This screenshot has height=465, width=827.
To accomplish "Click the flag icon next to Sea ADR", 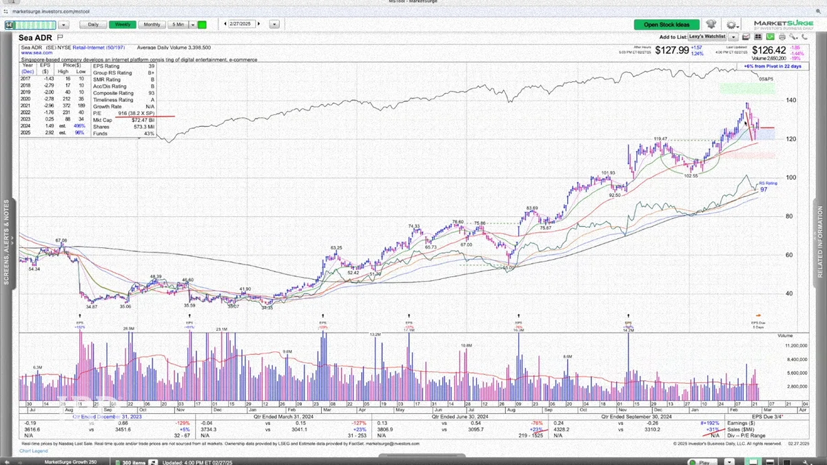I will click(60, 37).
